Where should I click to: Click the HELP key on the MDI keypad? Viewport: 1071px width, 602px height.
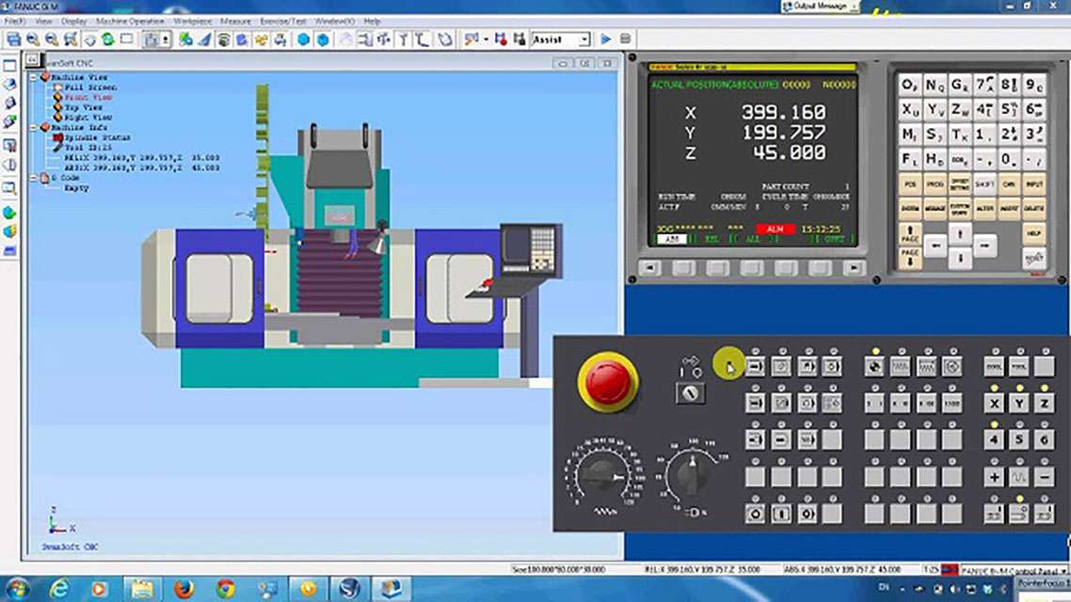coord(1034,233)
